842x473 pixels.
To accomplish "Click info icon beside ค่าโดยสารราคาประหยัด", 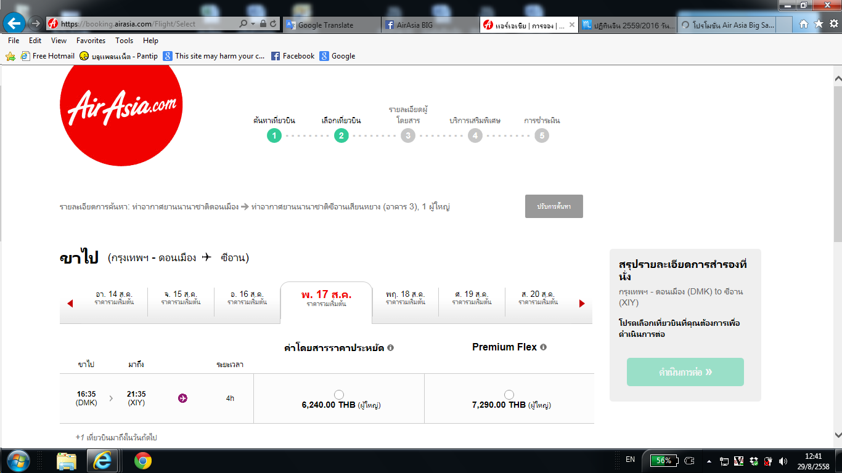I will coord(391,348).
